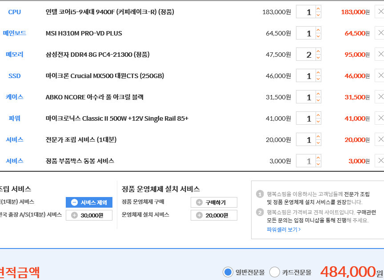Decrease ABKO case quantity
384x280 pixels.
click(318, 100)
